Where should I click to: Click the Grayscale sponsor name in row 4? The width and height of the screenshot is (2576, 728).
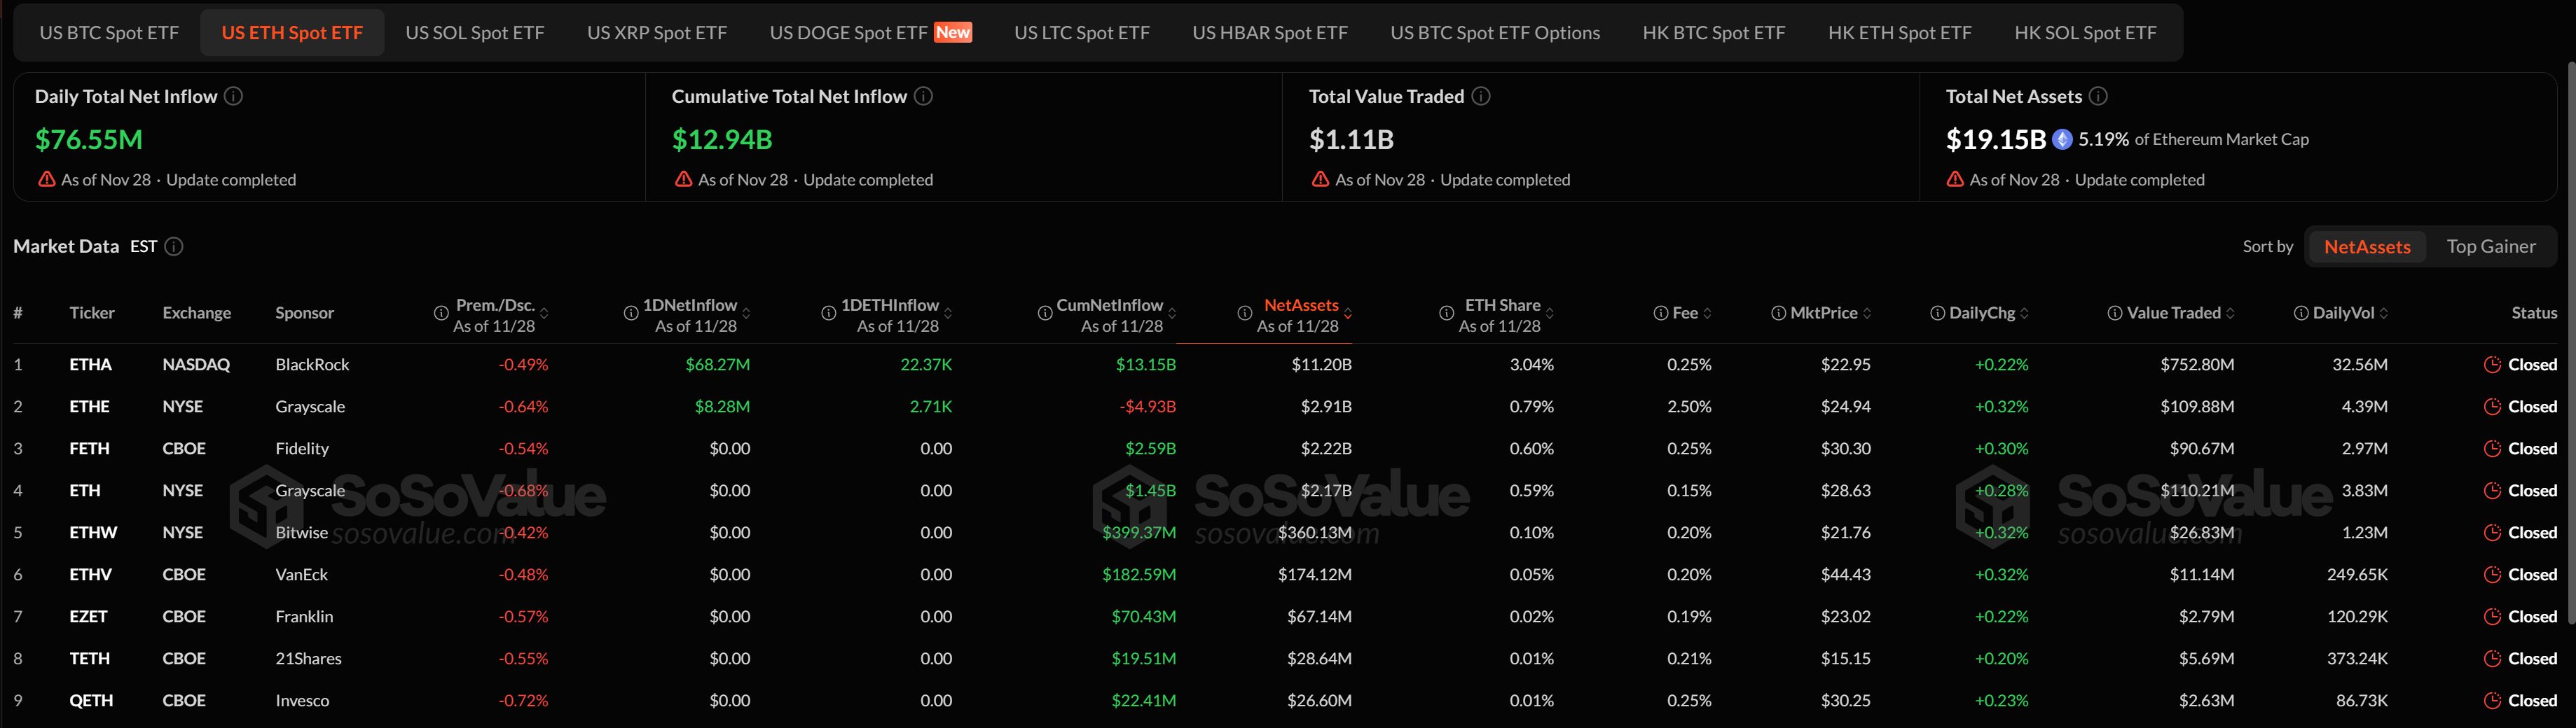(311, 490)
